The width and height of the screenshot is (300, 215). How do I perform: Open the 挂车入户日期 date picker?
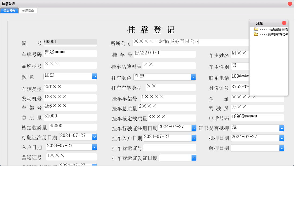[x=194, y=138]
